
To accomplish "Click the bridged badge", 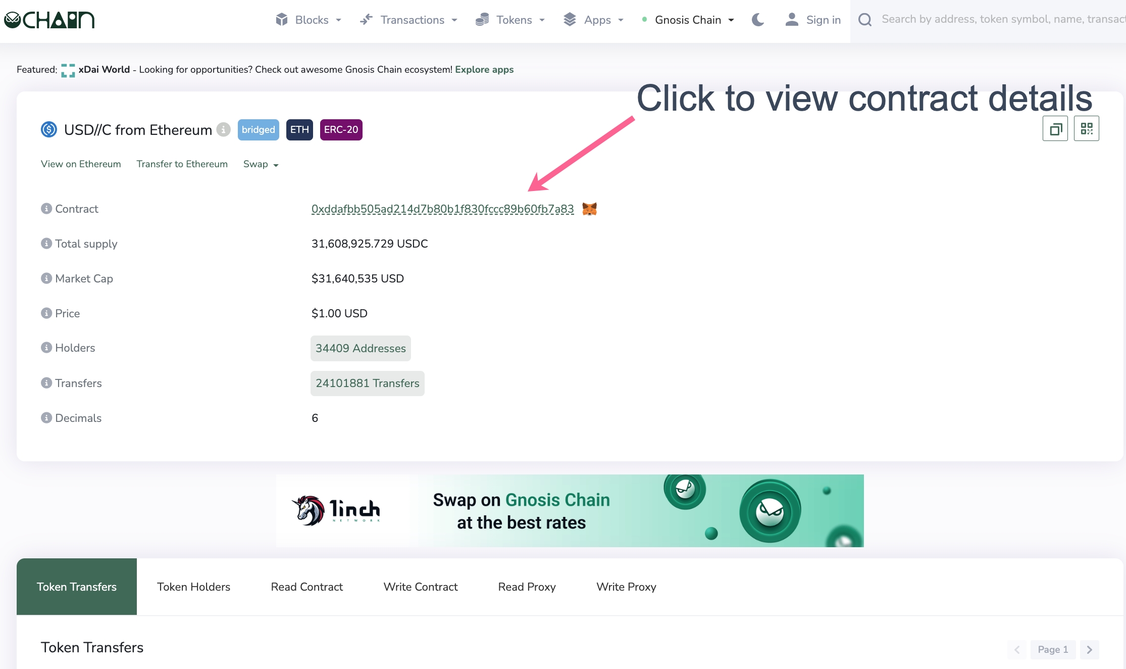I will click(x=259, y=130).
